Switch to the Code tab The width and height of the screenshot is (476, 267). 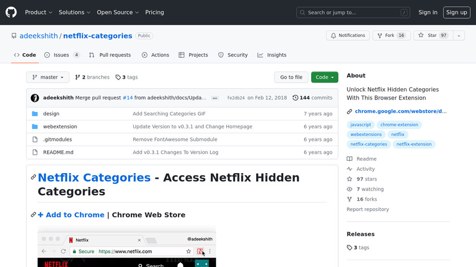tap(25, 55)
